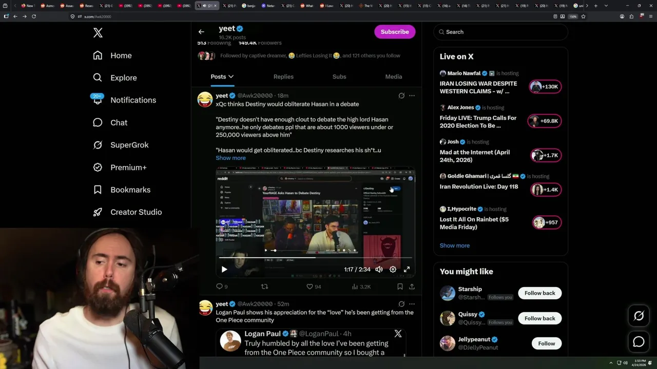Click the Subscribe button
The width and height of the screenshot is (657, 369).
[395, 32]
